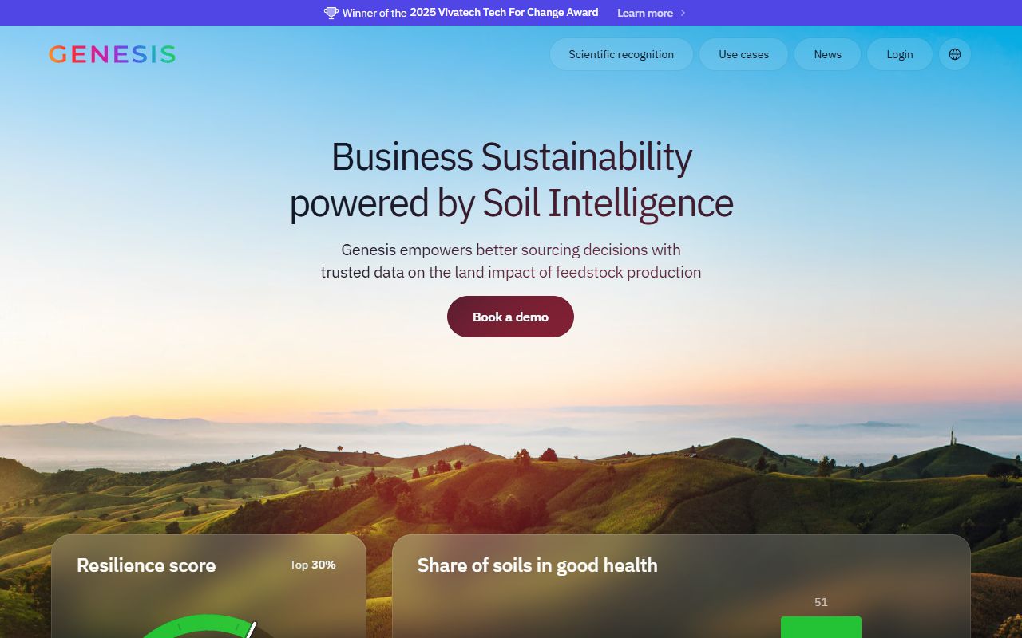Open the Login page
This screenshot has width=1022, height=638.
click(900, 54)
